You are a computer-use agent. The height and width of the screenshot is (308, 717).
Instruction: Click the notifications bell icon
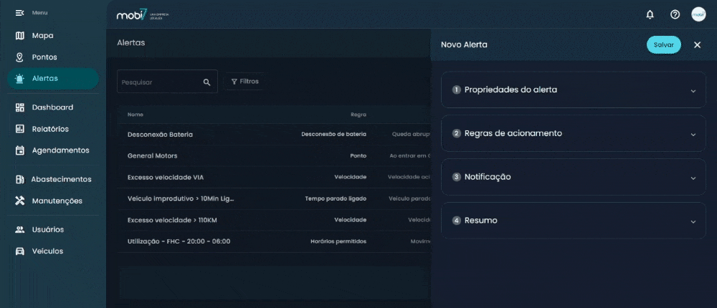click(x=650, y=14)
